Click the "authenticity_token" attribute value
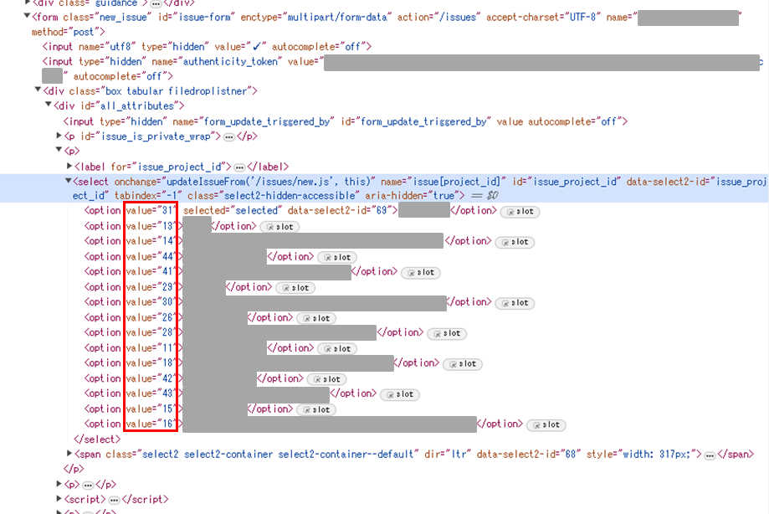Viewport: 769px width, 514px height. pos(230,61)
